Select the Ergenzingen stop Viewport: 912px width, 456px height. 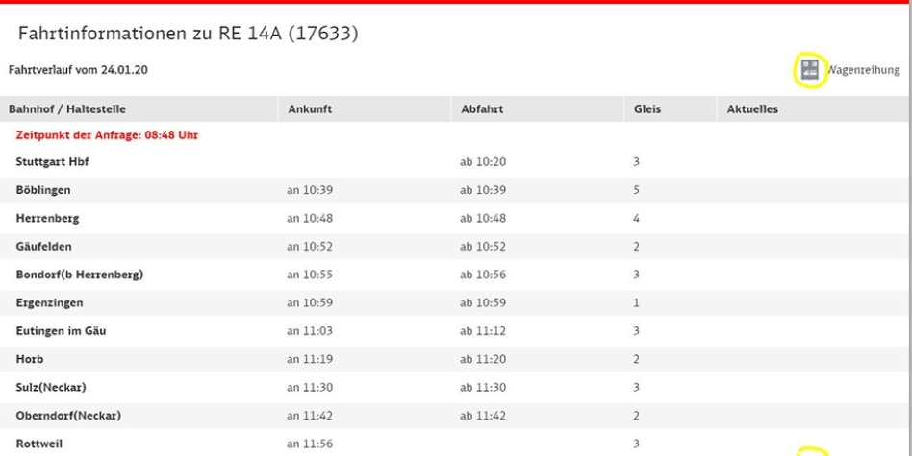click(x=49, y=302)
